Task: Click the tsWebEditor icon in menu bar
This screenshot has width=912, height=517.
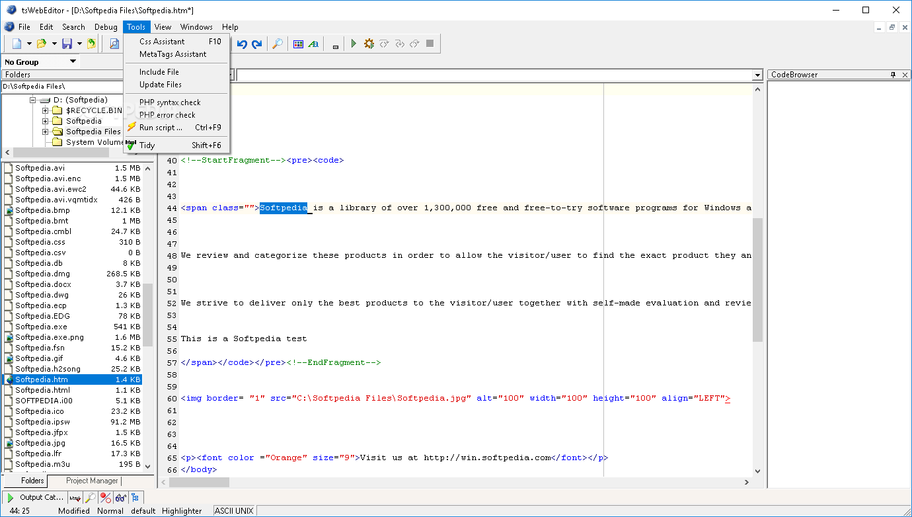Action: click(x=9, y=27)
